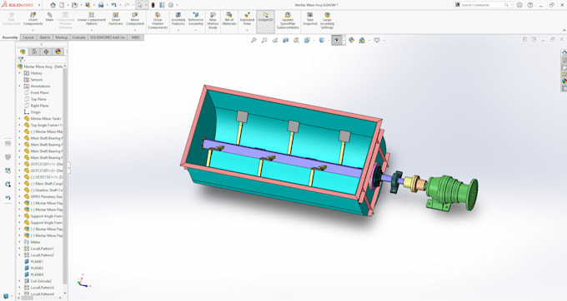Screen dimensions: 567x301
Task: Click the Search Commands field
Action: coord(484,5)
